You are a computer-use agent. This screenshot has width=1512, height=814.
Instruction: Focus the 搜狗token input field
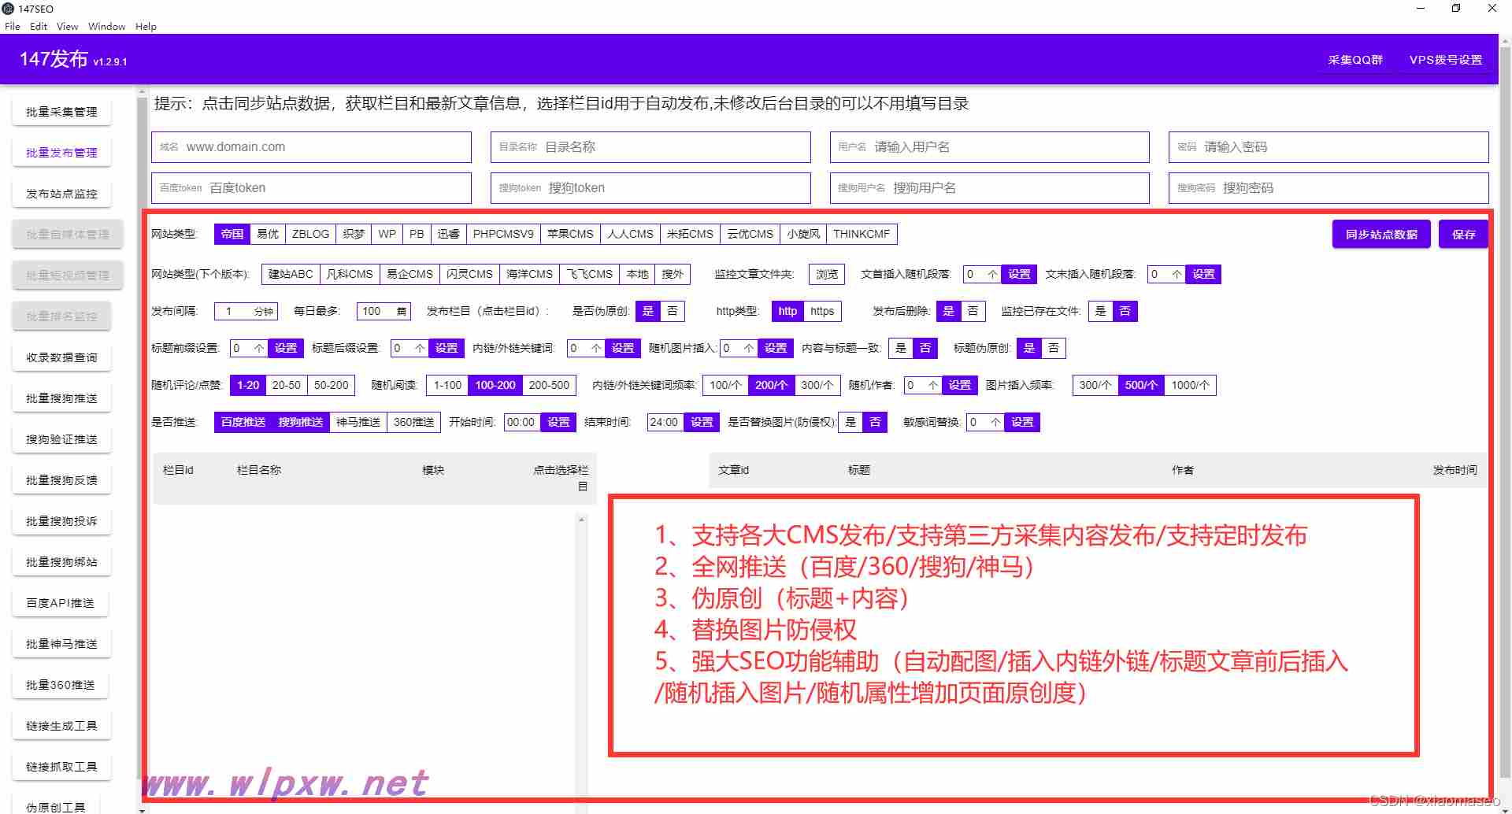tap(650, 188)
